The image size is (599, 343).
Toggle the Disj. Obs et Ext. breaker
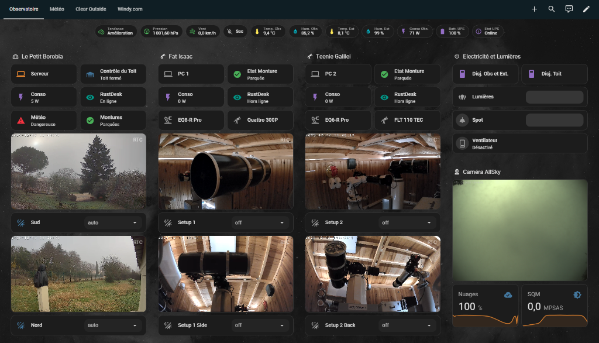pos(486,74)
